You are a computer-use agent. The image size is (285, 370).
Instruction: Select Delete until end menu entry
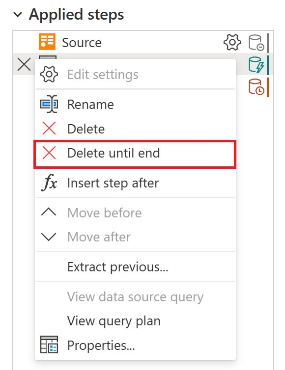135,154
